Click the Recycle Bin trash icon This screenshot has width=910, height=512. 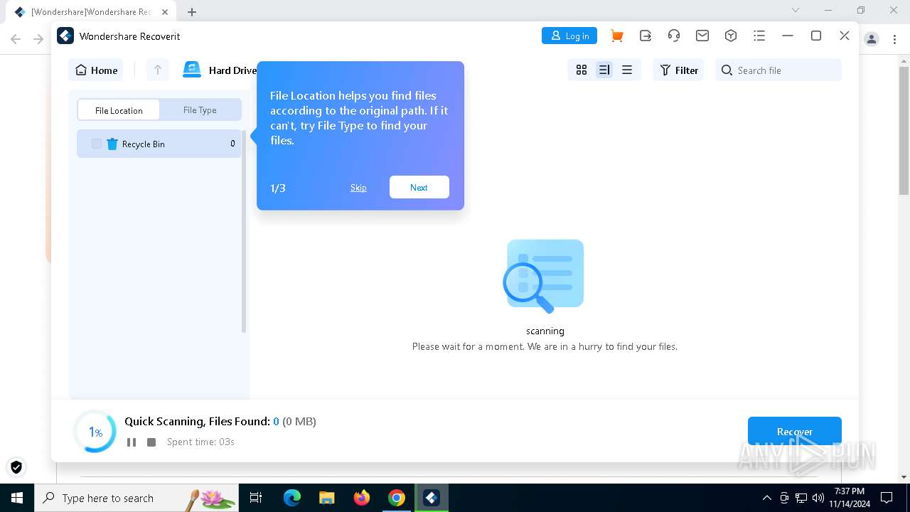point(112,144)
